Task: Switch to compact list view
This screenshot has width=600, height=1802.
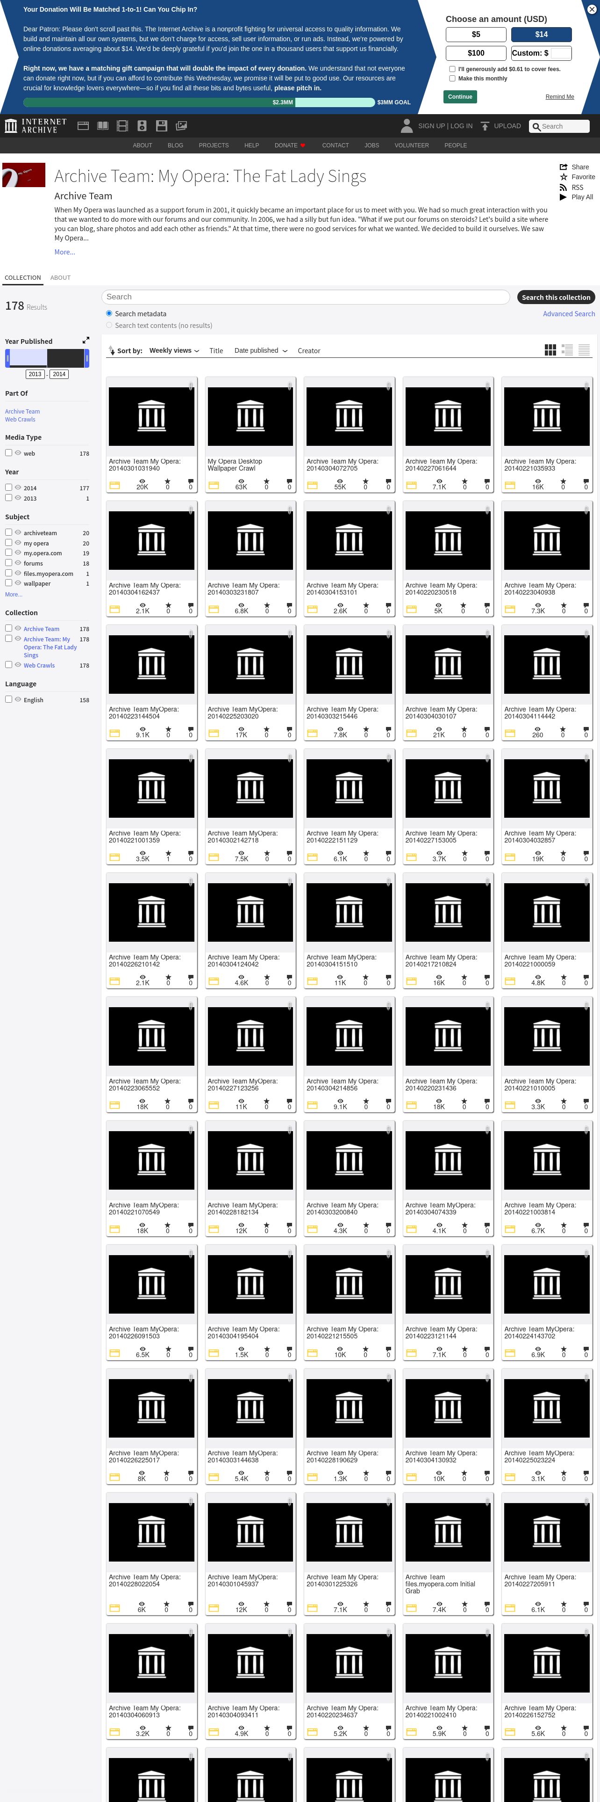Action: pos(584,350)
